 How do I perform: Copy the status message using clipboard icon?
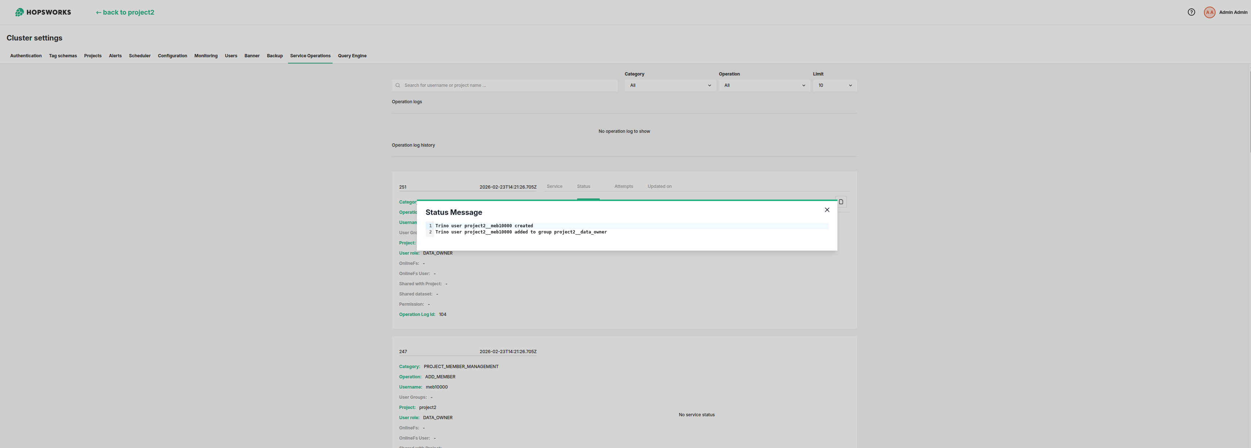click(x=841, y=201)
